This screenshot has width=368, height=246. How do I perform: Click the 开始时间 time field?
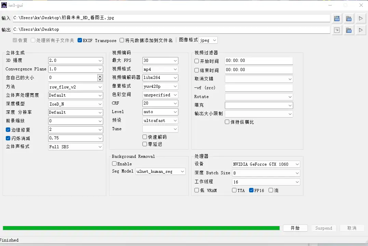pyautogui.click(x=259, y=61)
